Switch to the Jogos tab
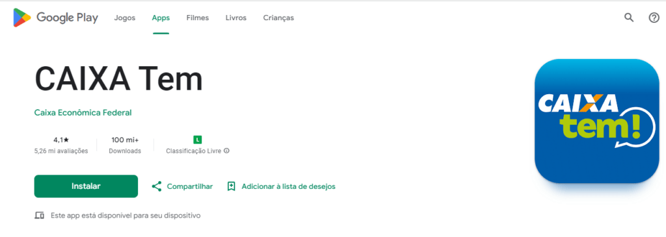 [x=124, y=18]
